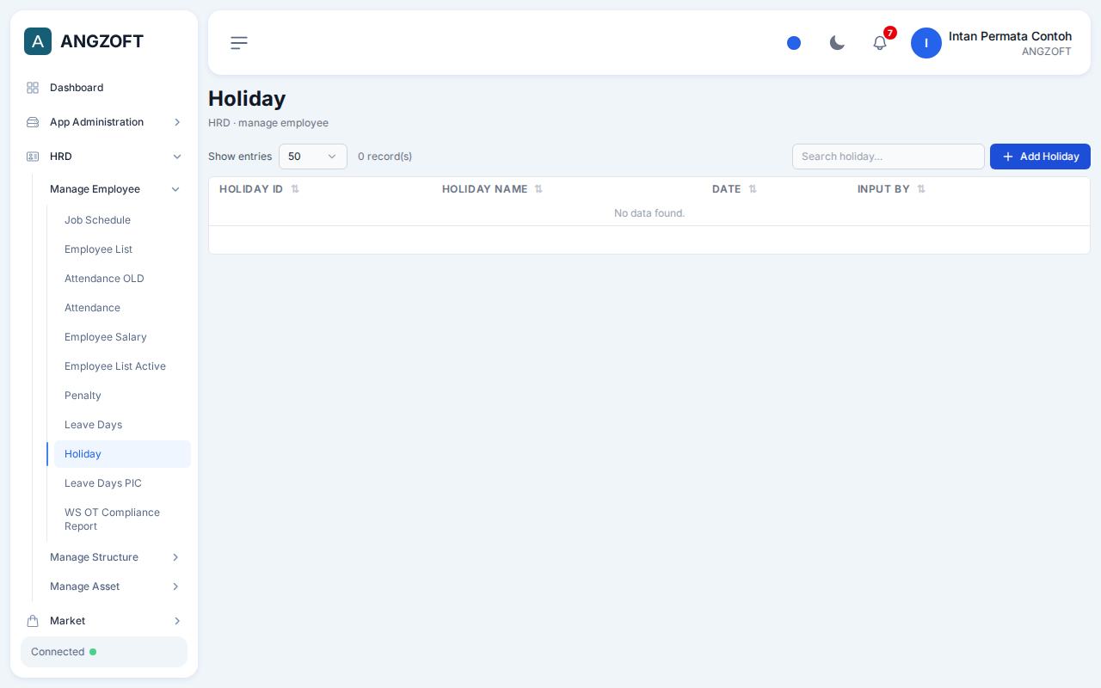Screen dimensions: 1101x688
Task: Click the Market bag icon
Action: click(33, 621)
